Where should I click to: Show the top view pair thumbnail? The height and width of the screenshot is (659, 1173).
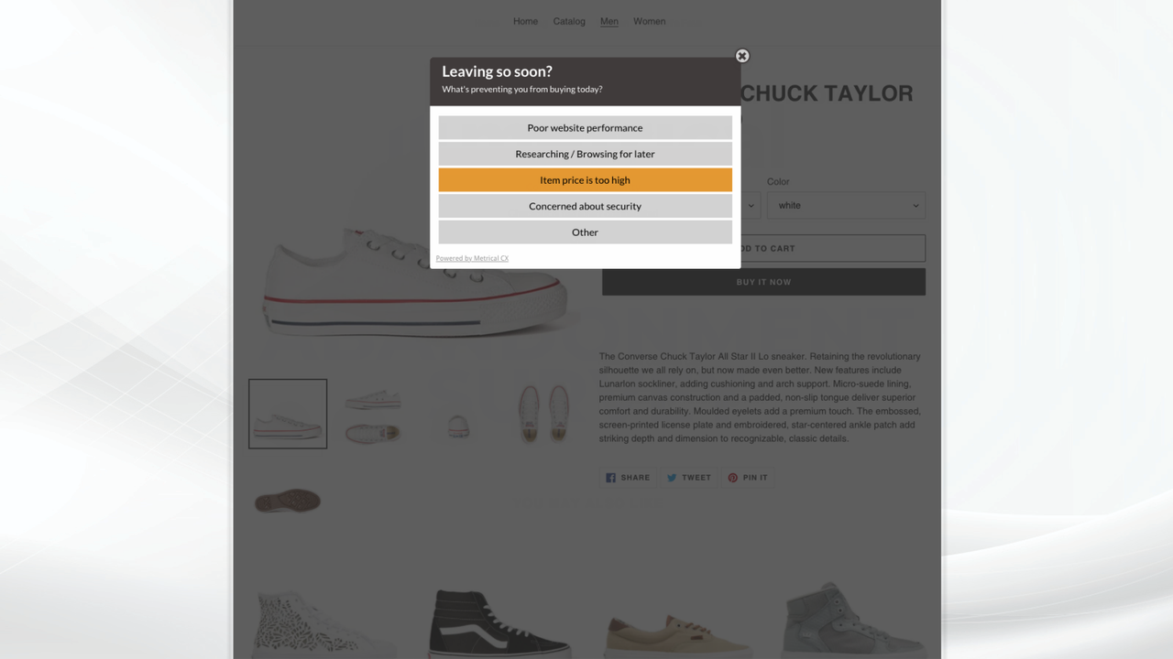pyautogui.click(x=543, y=414)
